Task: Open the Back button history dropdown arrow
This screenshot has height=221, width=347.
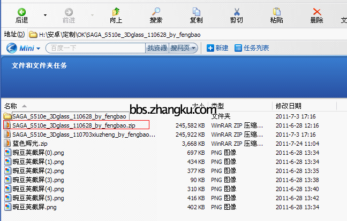Action: [x=45, y=15]
